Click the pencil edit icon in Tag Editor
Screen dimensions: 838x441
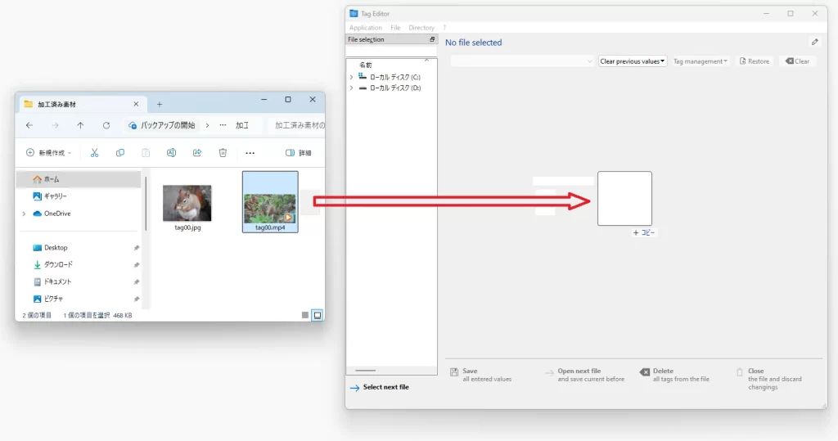tap(814, 43)
